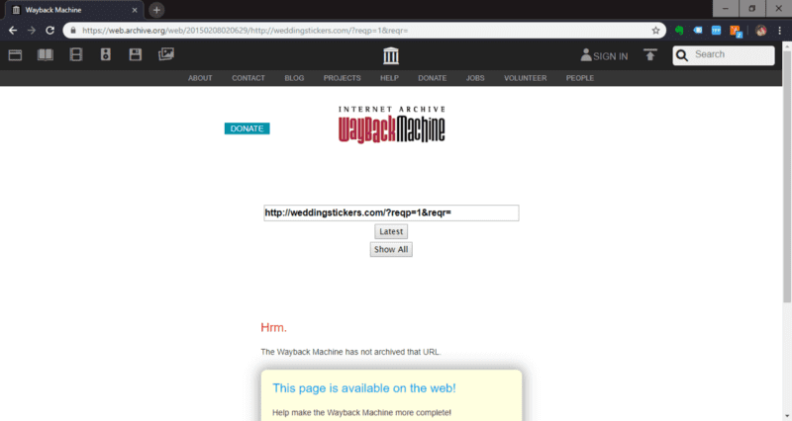Open the Web section icon
This screenshot has height=421, width=792.
[x=15, y=54]
